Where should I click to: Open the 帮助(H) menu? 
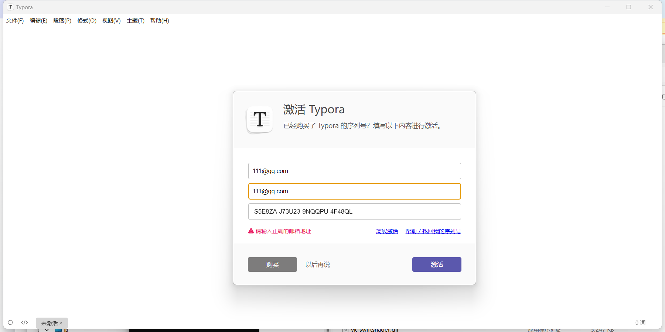[x=160, y=21]
